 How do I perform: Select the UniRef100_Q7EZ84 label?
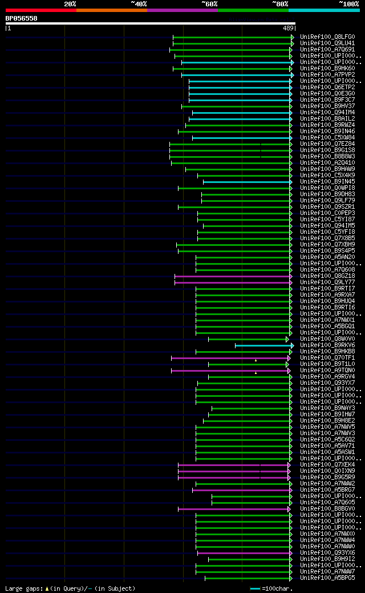tap(327, 144)
